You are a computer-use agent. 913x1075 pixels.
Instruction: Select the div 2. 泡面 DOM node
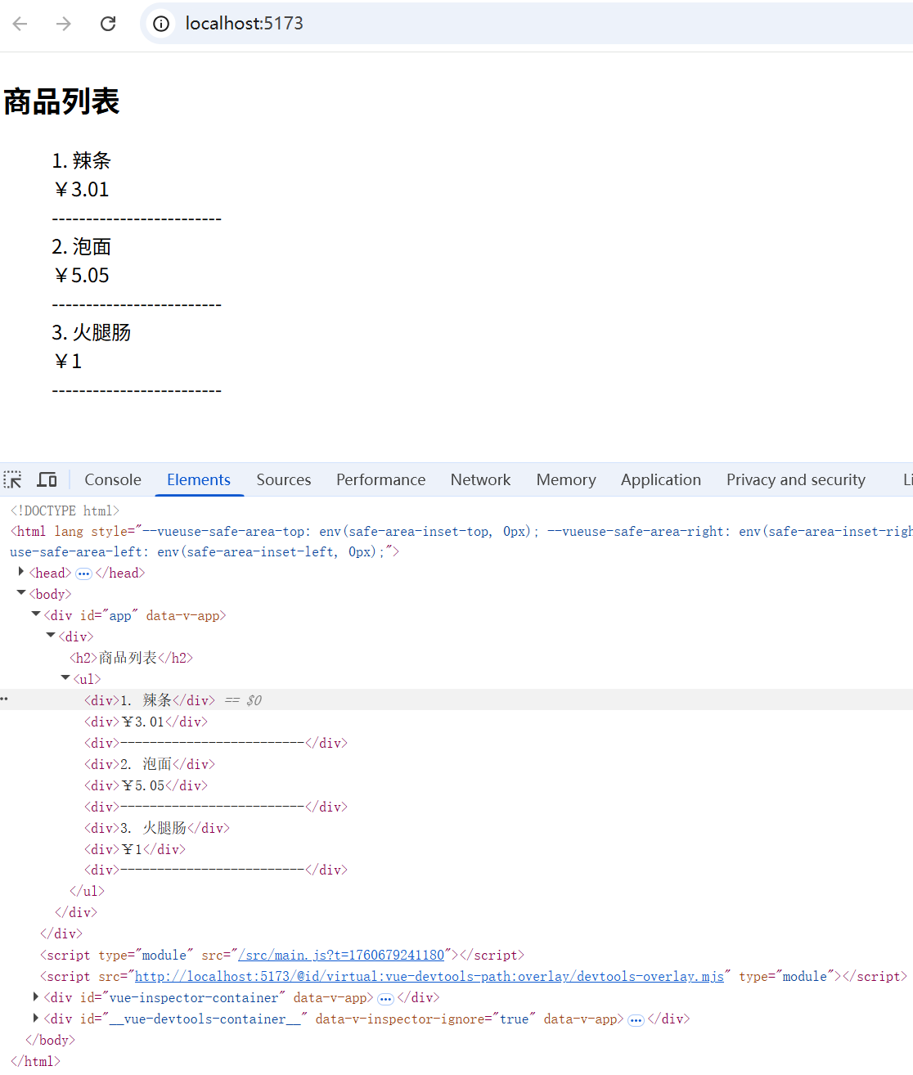(150, 764)
